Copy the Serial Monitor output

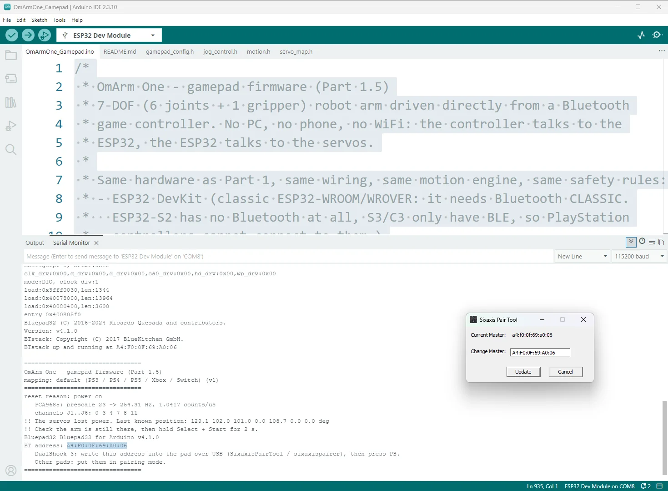click(661, 242)
